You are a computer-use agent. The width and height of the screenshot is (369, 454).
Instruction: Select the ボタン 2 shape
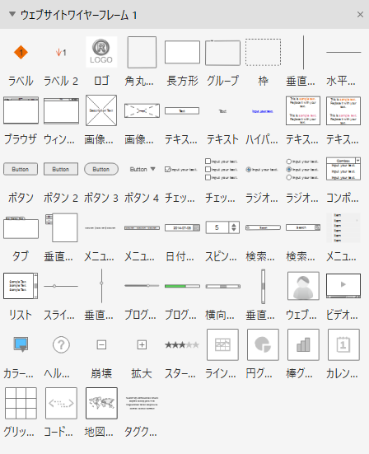pos(61,169)
